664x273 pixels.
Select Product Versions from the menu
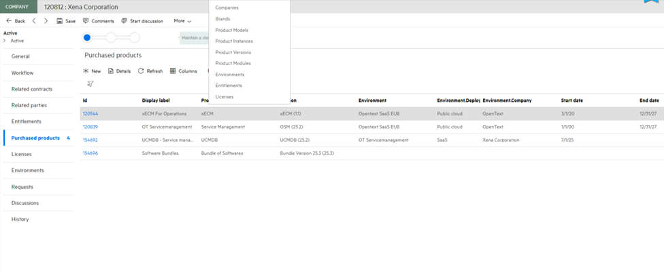pos(233,52)
